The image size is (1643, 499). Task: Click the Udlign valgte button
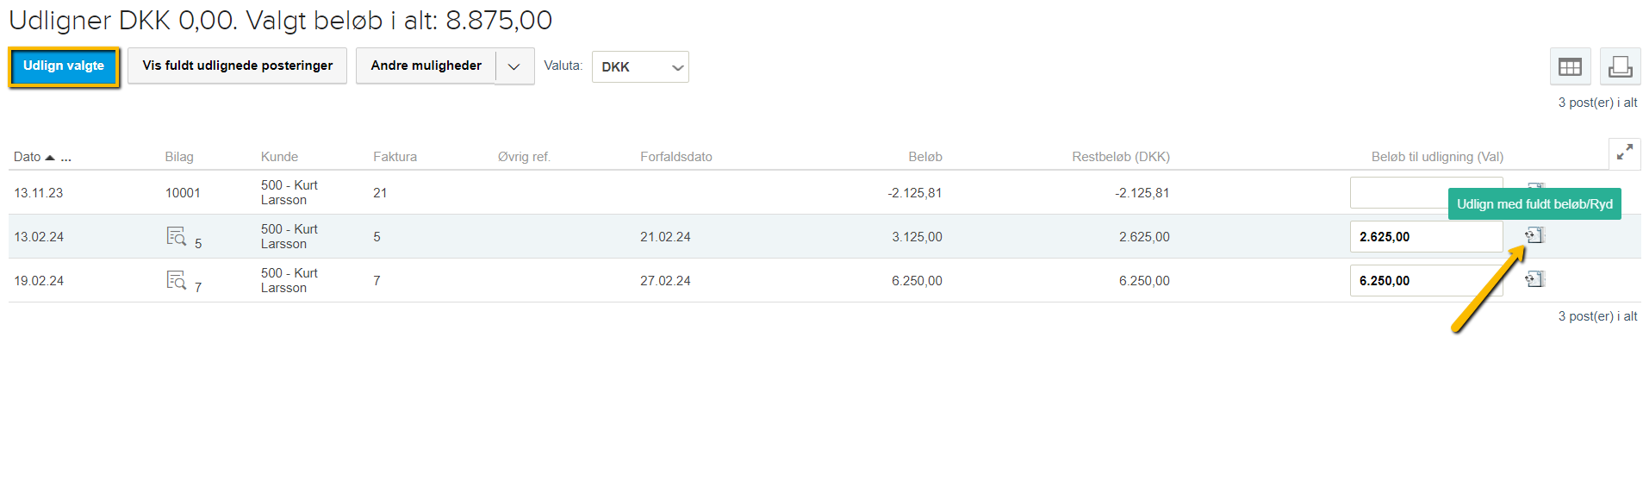pos(64,66)
